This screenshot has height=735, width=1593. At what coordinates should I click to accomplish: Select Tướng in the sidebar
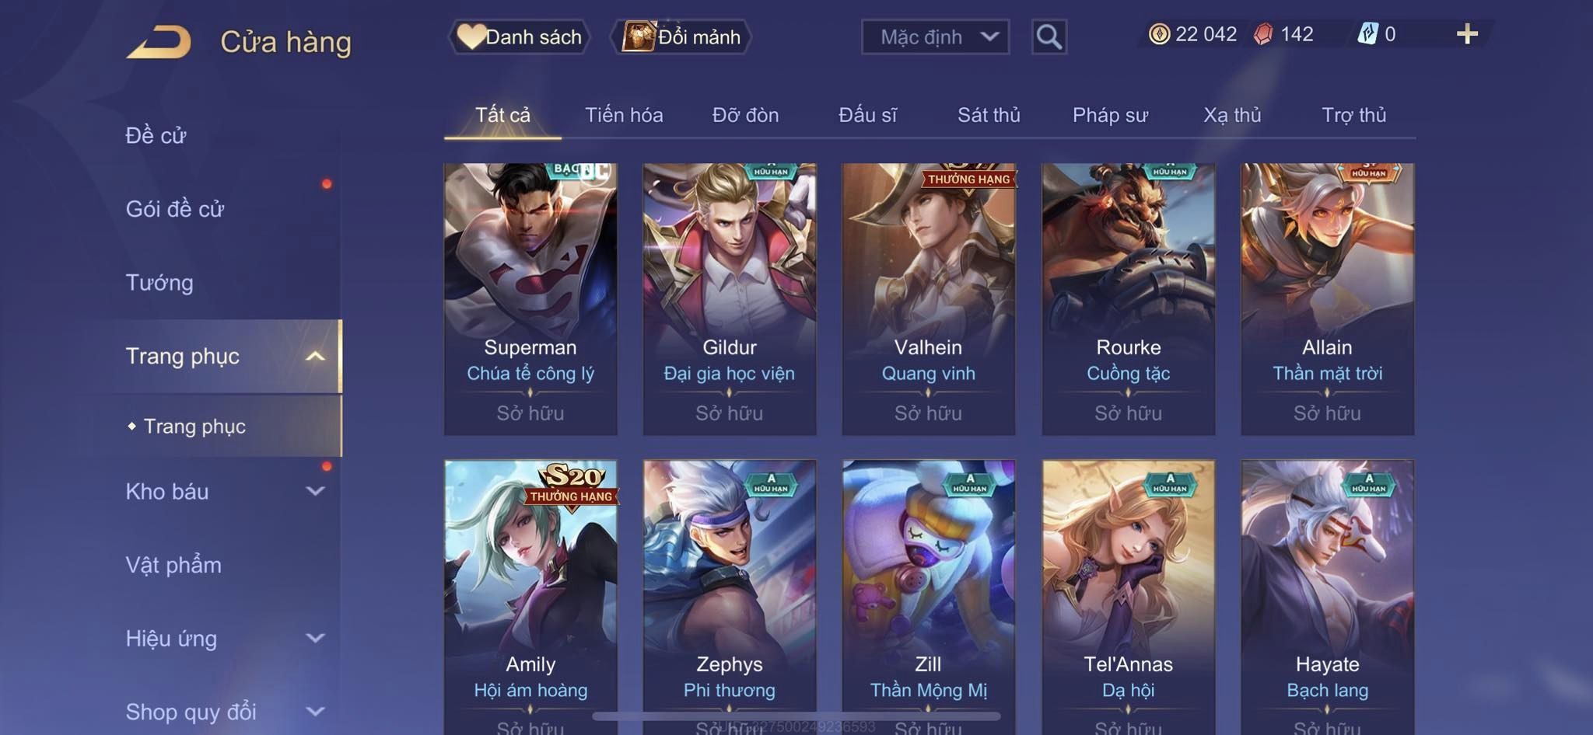pos(159,283)
